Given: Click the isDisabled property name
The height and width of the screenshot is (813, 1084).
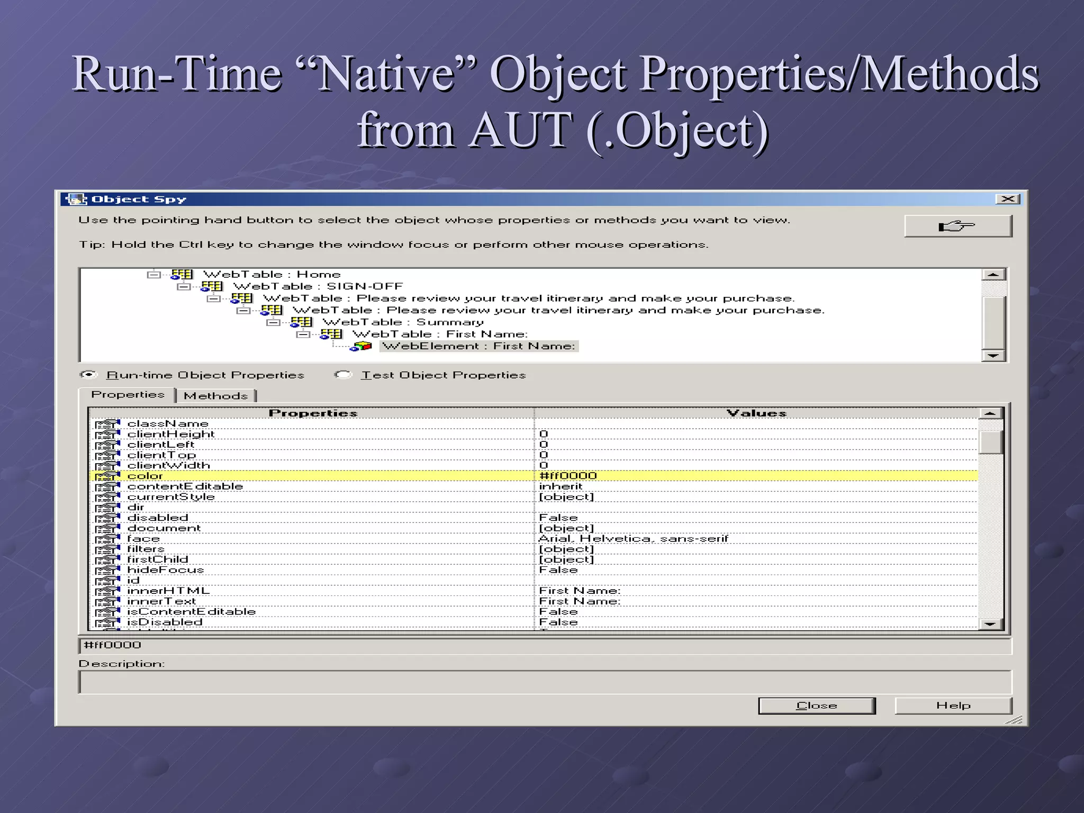Looking at the screenshot, I should click(165, 622).
